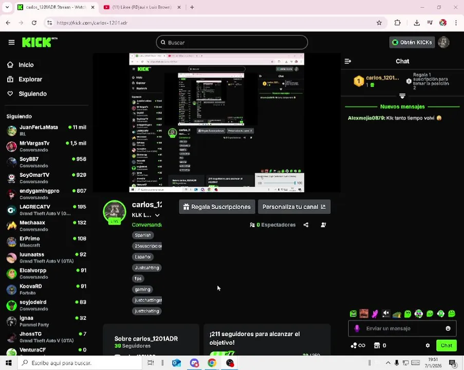
Task: Show hidden system tray icons
Action: (x=388, y=363)
